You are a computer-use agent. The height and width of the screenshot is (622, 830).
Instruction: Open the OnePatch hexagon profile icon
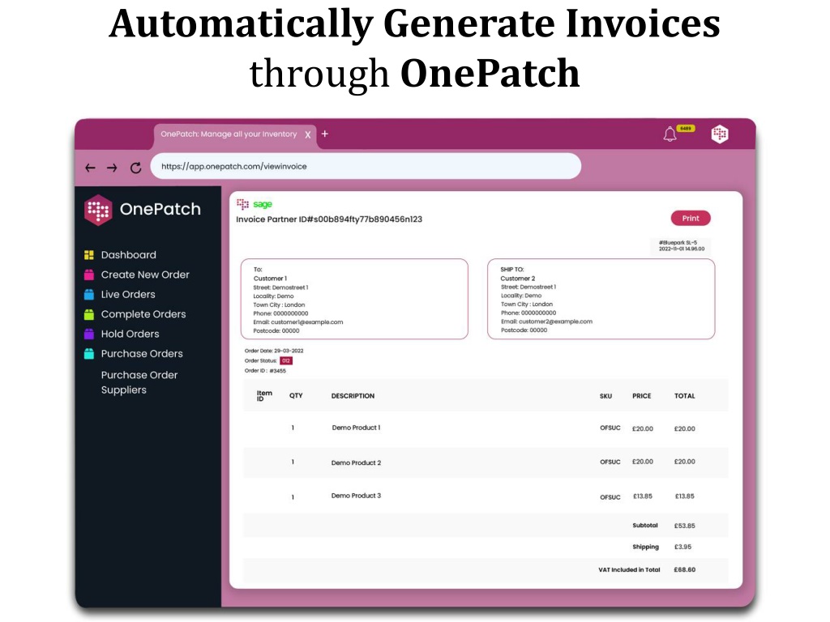tap(720, 134)
